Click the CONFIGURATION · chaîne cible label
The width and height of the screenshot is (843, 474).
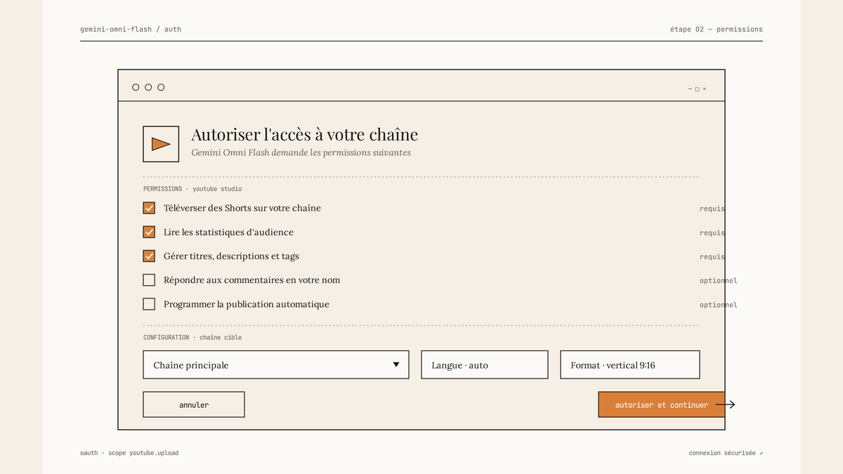pyautogui.click(x=192, y=338)
